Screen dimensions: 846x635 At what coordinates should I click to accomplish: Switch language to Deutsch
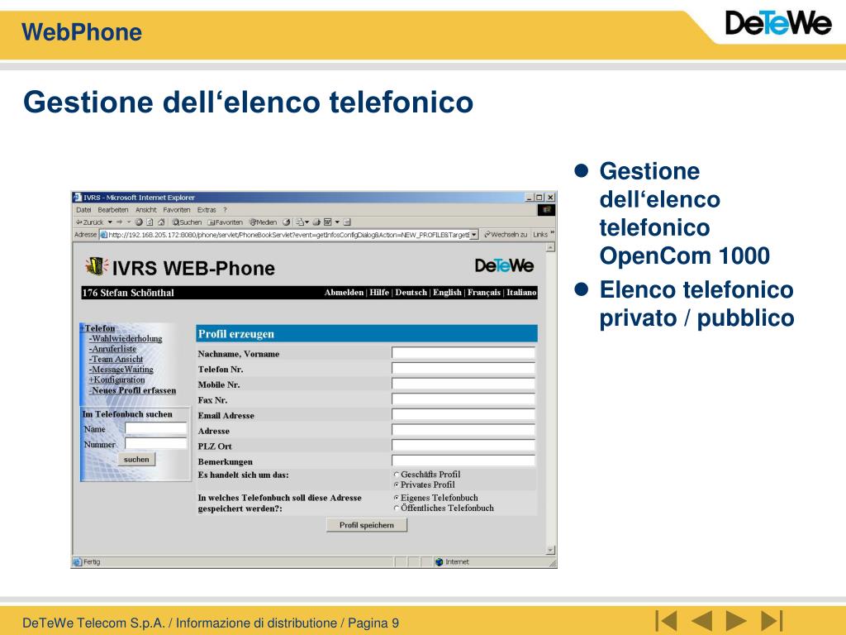coord(411,292)
